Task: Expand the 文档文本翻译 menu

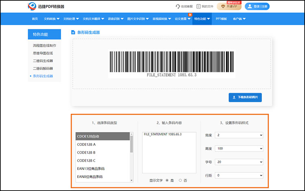Action: tap(94, 19)
